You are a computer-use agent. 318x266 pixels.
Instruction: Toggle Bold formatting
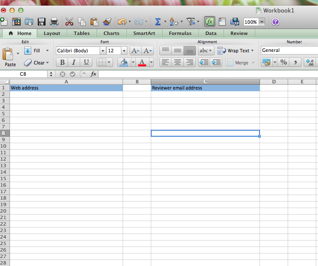[x=62, y=63]
